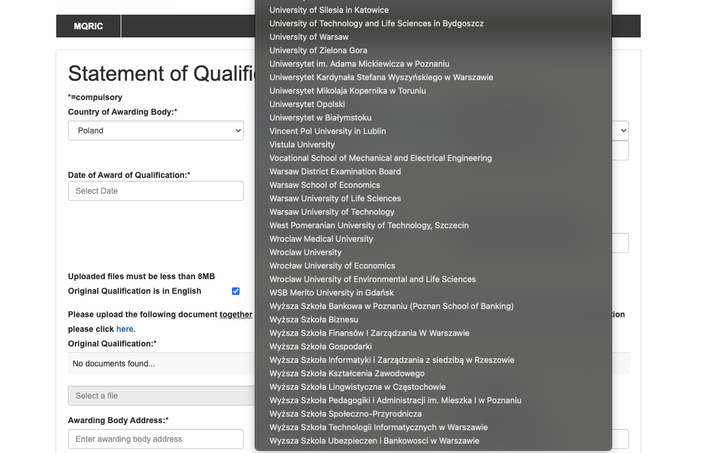This screenshot has width=728, height=453.
Task: Click the awarding body address input field
Action: tap(156, 439)
